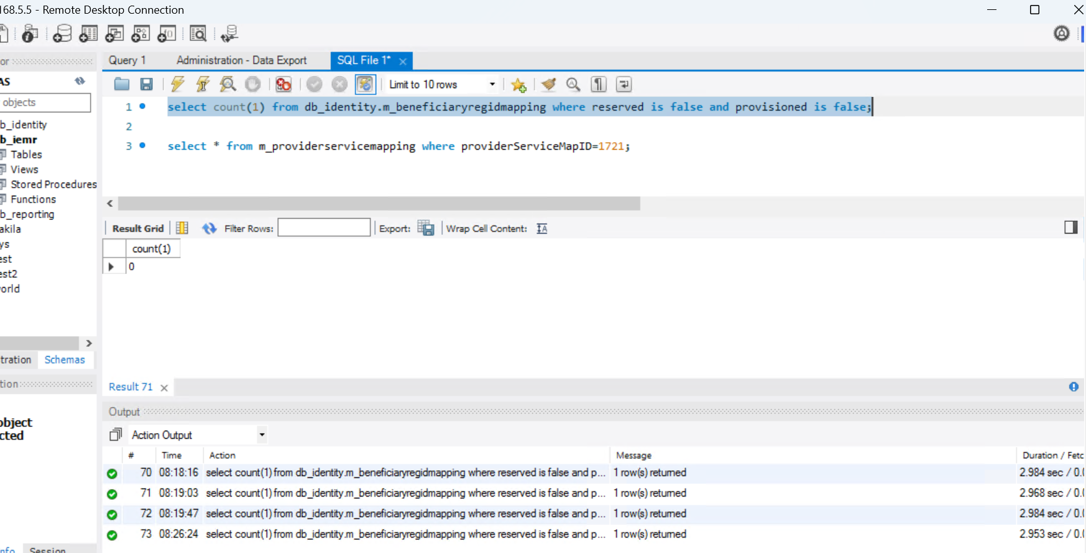Select output row 73 at 08:26:24
The image size is (1086, 553).
[x=594, y=534]
